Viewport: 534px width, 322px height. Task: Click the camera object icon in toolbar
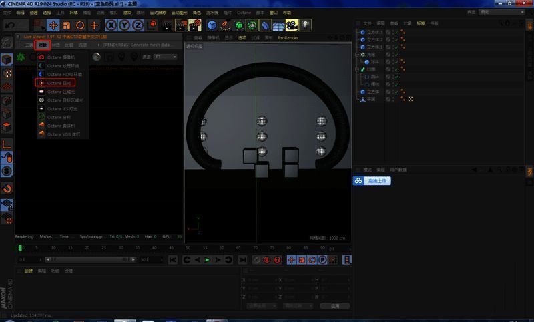click(292, 25)
